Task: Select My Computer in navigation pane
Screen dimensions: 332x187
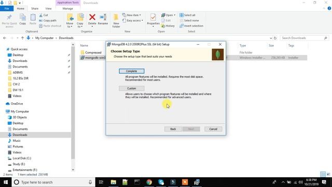Action: click(20, 111)
